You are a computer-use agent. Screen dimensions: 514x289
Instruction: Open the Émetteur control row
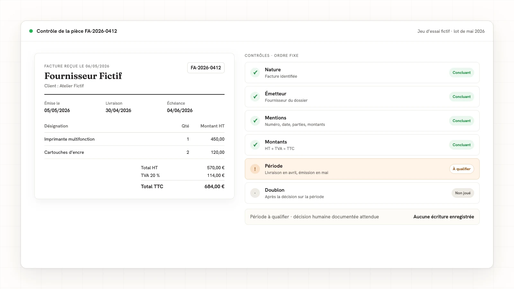(362, 97)
